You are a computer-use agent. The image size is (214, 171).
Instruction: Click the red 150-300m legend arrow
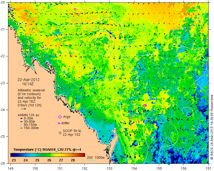[21, 128]
